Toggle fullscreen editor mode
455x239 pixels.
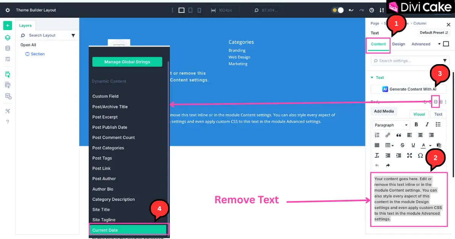[409, 156]
